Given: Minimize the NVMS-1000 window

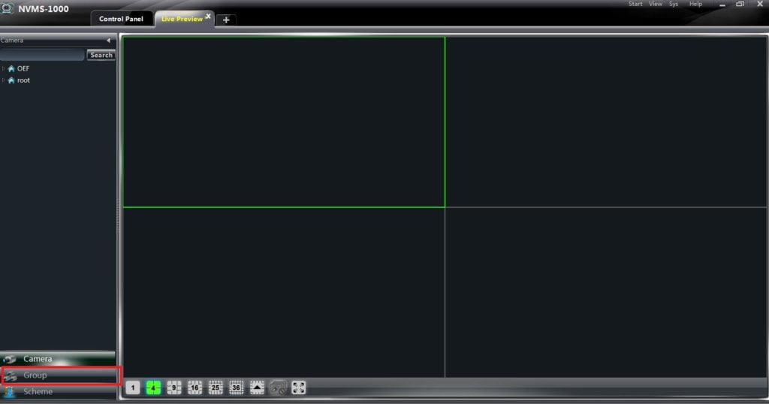Looking at the screenshot, I should (x=722, y=5).
